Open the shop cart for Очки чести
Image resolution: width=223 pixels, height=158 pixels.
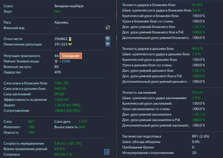[108, 39]
